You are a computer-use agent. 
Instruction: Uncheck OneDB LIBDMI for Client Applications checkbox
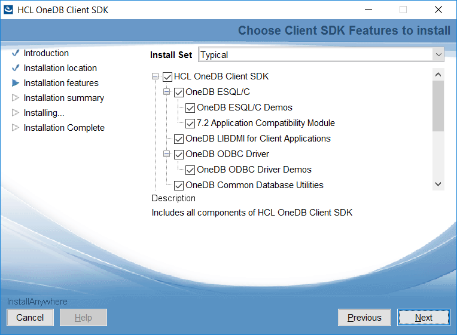click(x=179, y=139)
